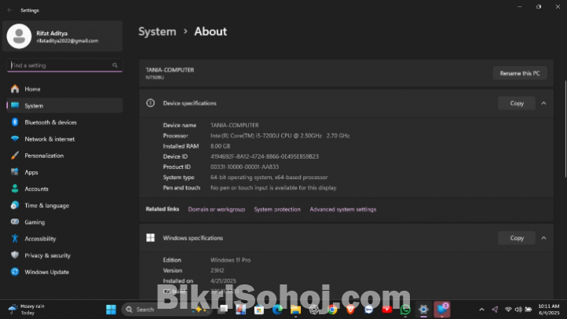Image resolution: width=567 pixels, height=319 pixels.
Task: Click the taskbar Search box
Action: point(166,310)
